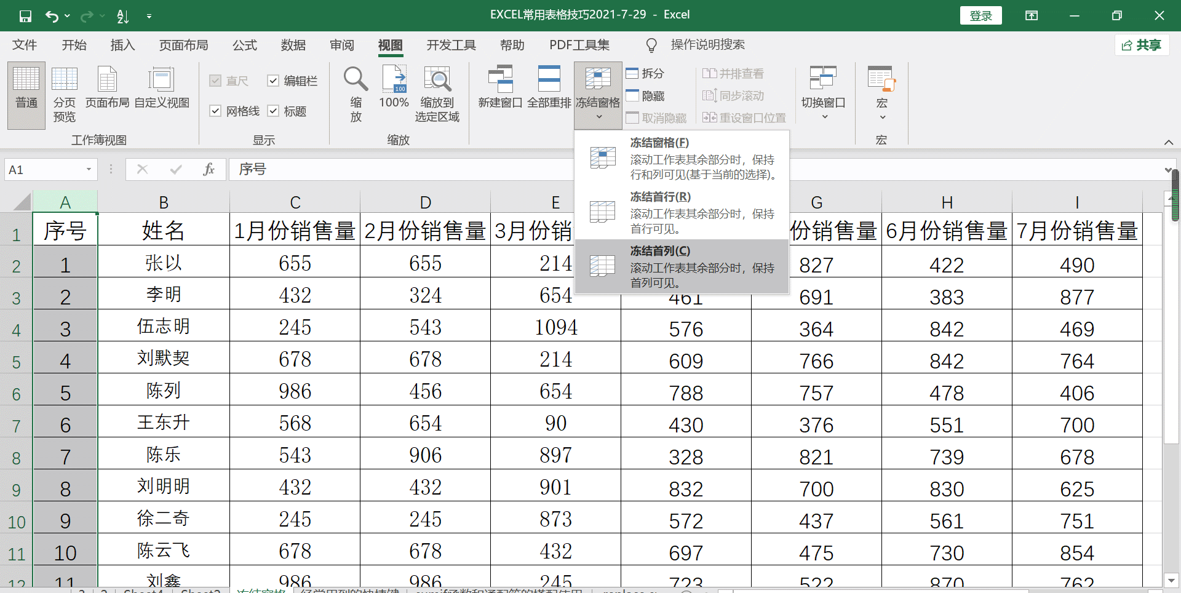This screenshot has height=593, width=1181.
Task: Switch to 页面布局 view in workbook views
Action: (x=107, y=88)
